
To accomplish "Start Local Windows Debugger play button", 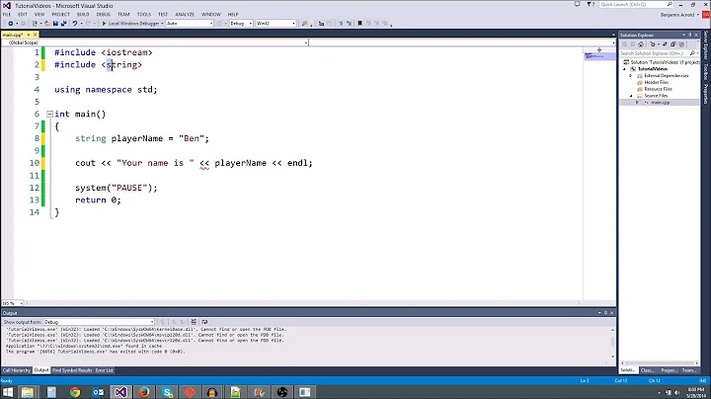I will [x=104, y=23].
